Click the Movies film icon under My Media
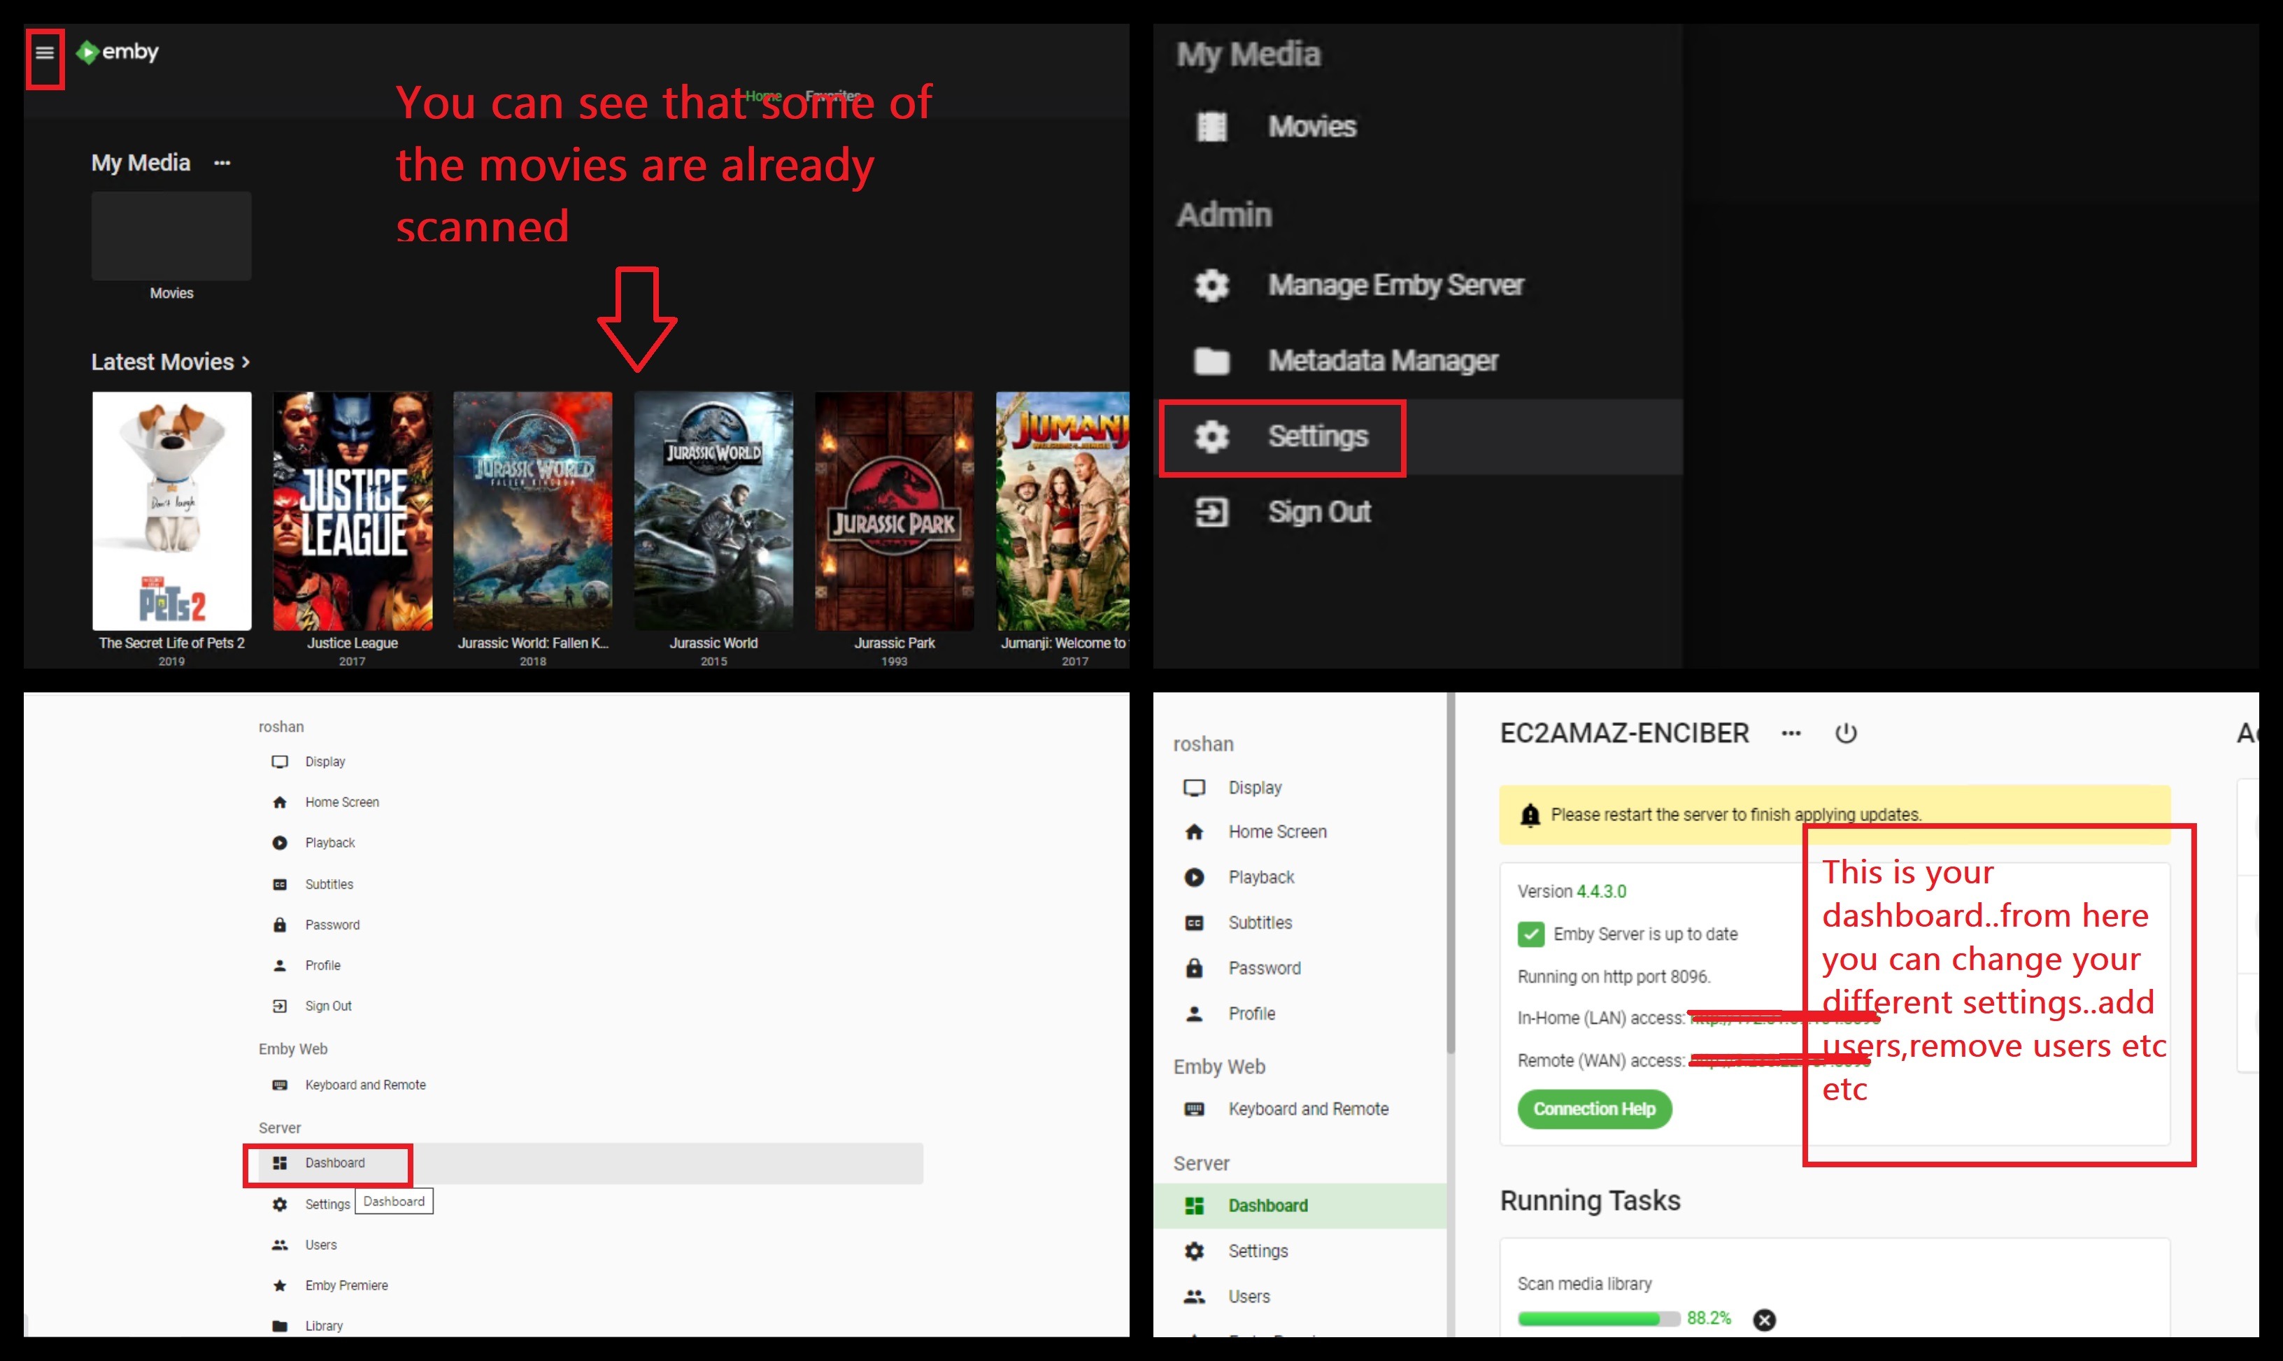This screenshot has height=1361, width=2283. coord(1211,127)
